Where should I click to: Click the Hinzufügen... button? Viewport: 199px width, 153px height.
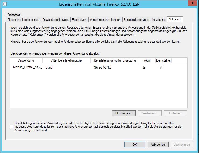(124, 113)
